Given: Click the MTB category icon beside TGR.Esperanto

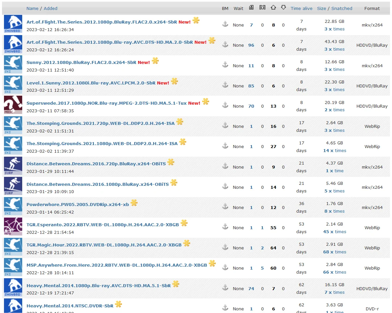Looking at the screenshot, I should [x=13, y=227].
